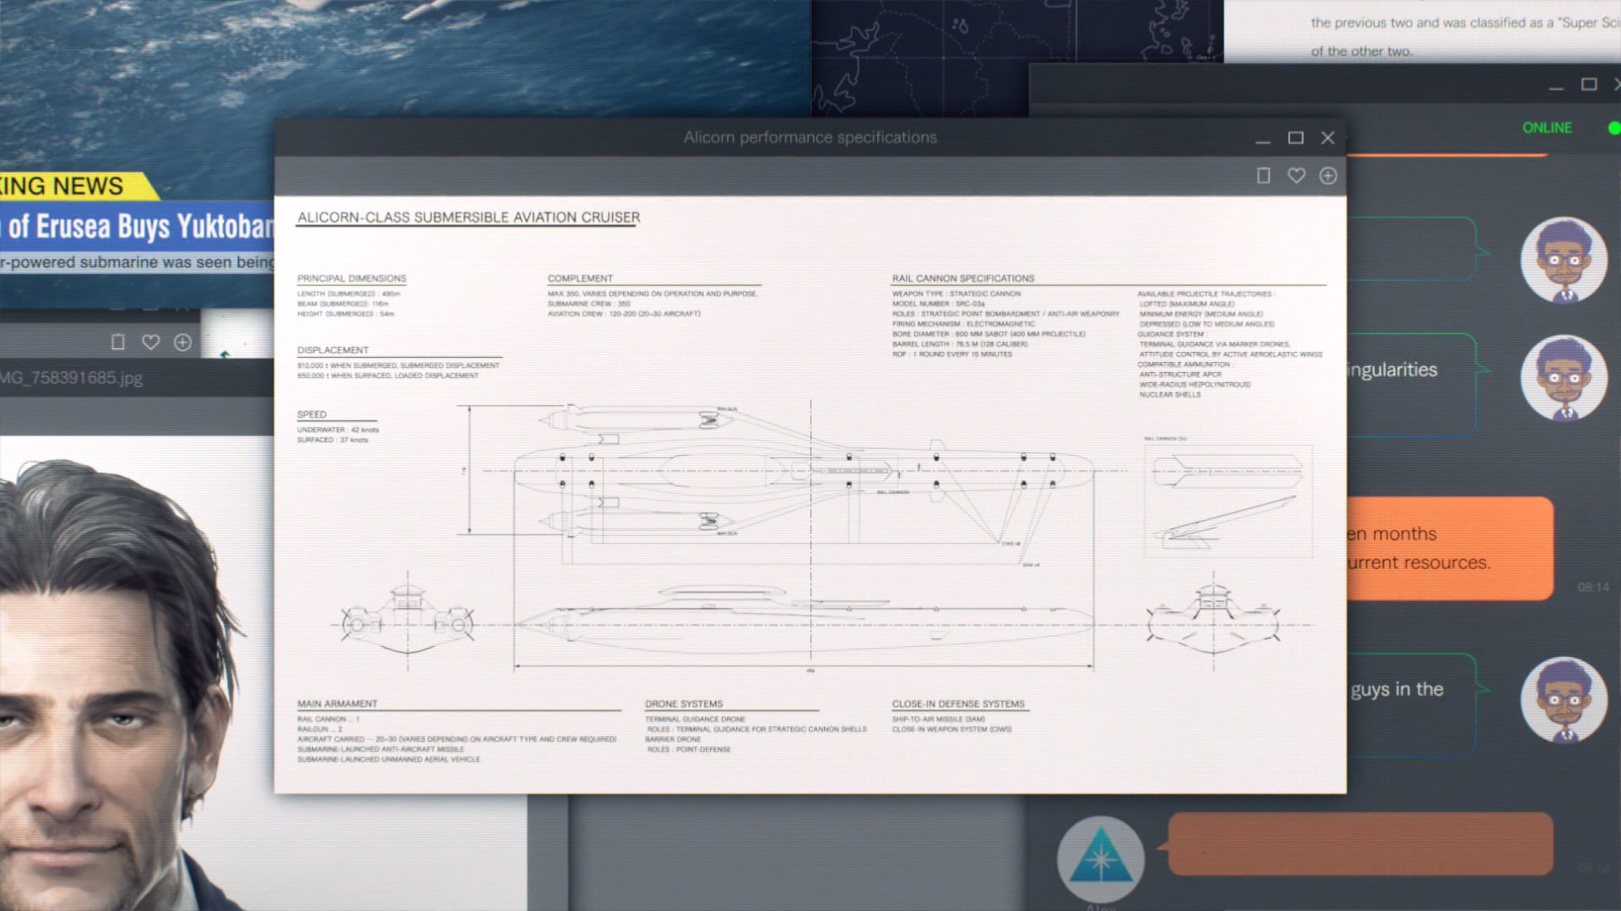Toggle favorite on IMG_758391685.jpg with the heart icon
Image resolution: width=1621 pixels, height=911 pixels.
pos(150,342)
